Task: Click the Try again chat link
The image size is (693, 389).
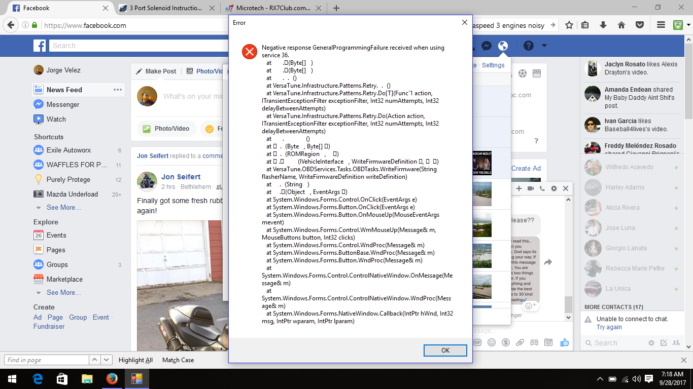Action: pyautogui.click(x=609, y=327)
